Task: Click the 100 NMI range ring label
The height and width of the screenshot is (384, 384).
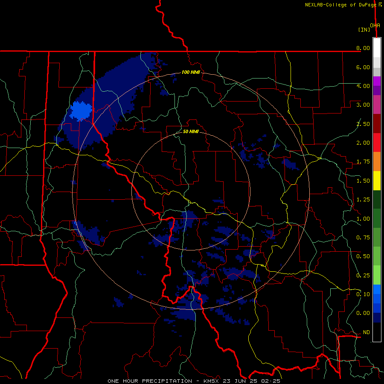Action: (191, 72)
